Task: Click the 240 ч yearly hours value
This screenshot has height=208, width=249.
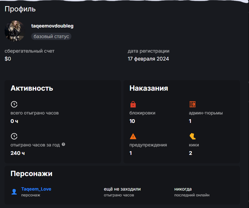Action: [17, 153]
